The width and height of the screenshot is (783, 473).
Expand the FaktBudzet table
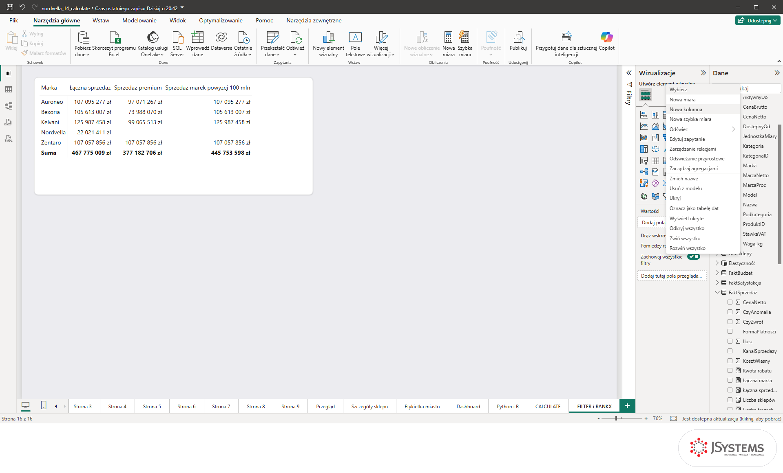point(717,273)
